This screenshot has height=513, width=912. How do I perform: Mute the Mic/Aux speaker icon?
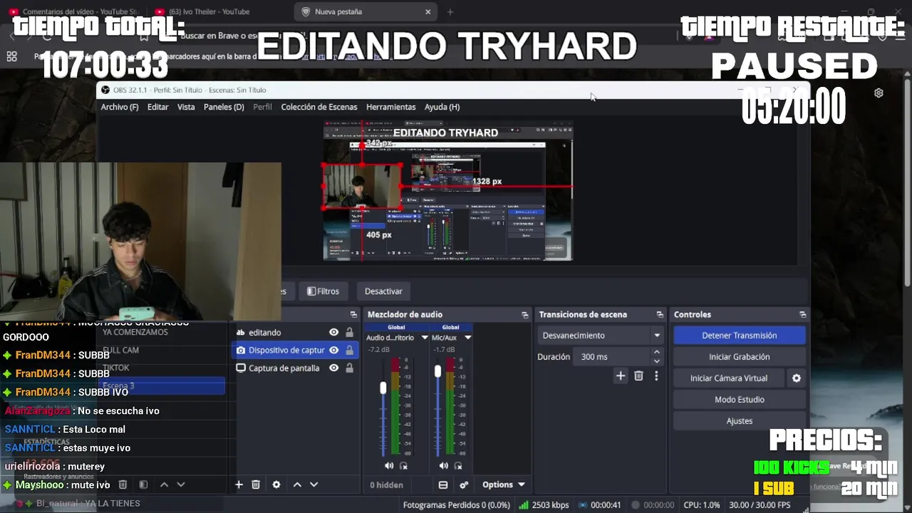click(x=444, y=466)
